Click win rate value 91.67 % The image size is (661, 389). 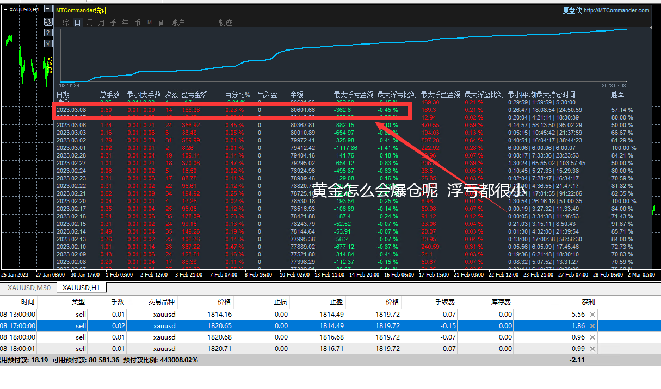[x=622, y=224]
